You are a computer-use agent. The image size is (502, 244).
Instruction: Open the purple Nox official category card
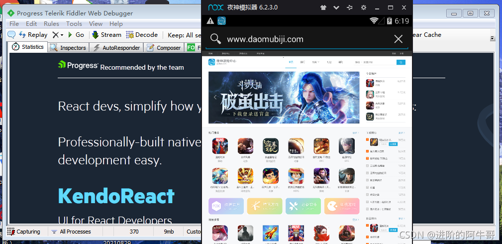pyautogui.click(x=226, y=206)
